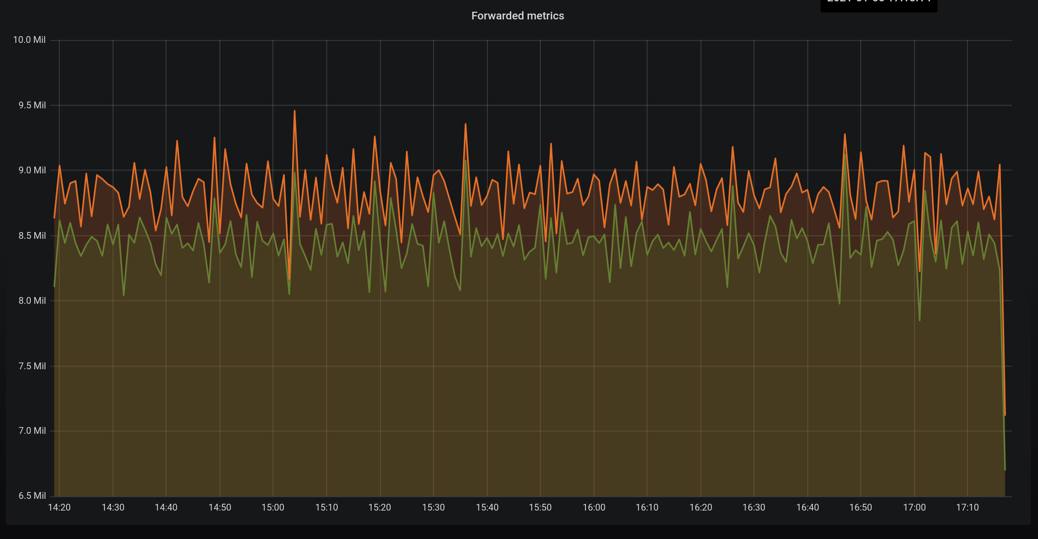Click the highest orange peak after 15:00
This screenshot has width=1038, height=539.
click(294, 111)
